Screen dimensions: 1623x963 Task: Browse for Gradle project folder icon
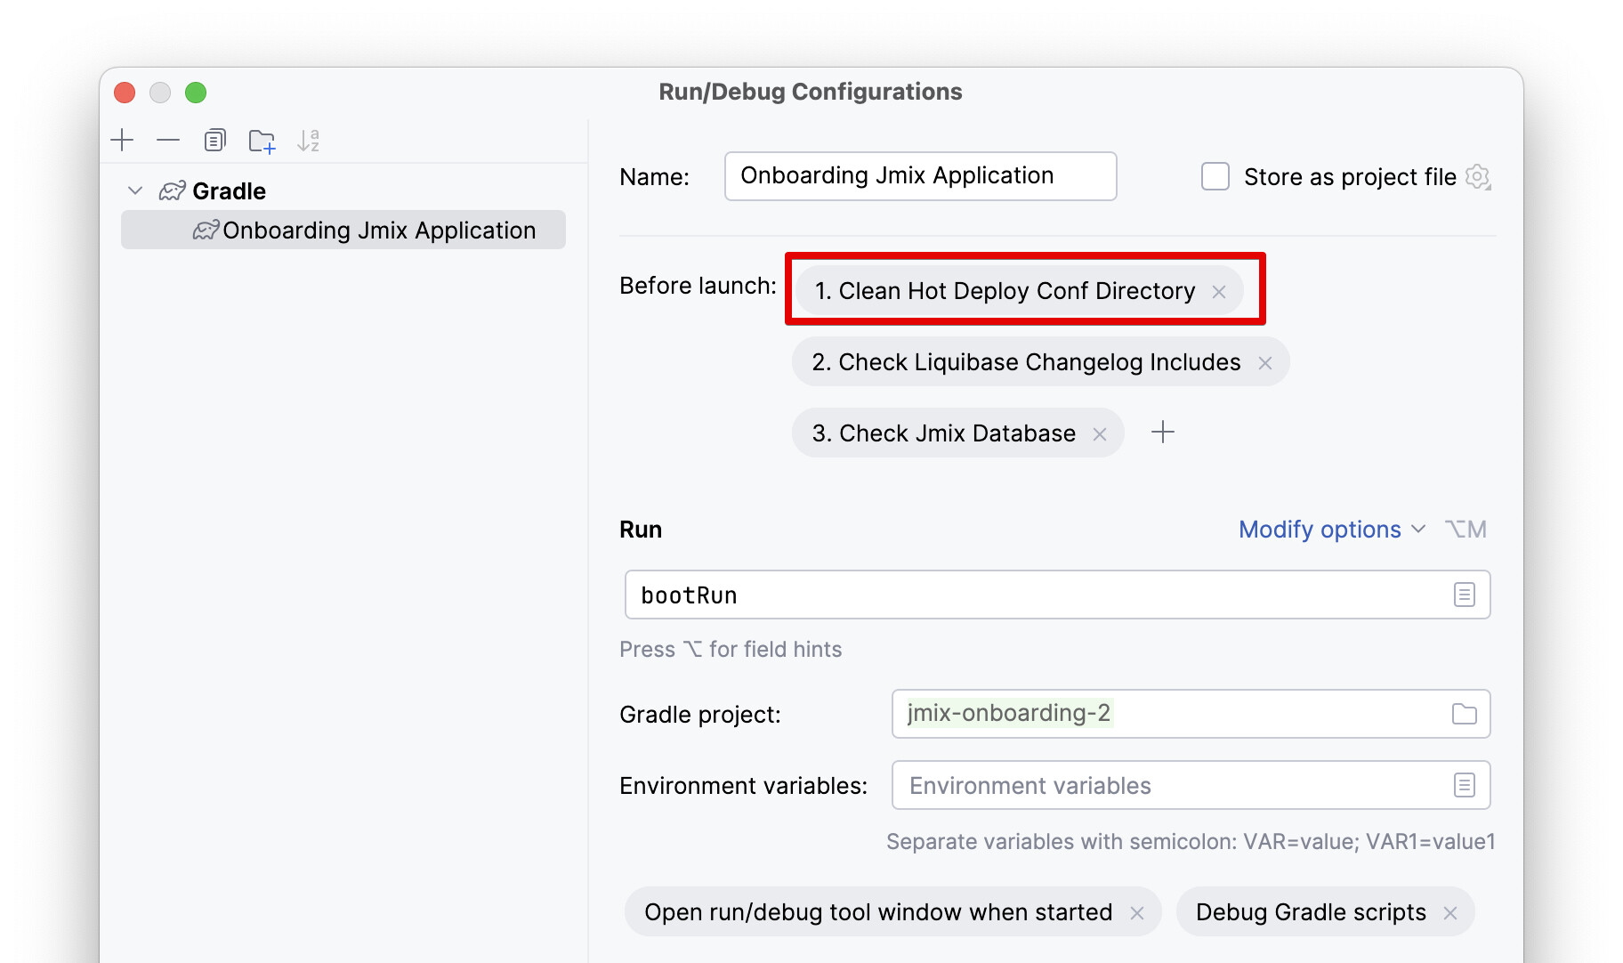pos(1465,714)
